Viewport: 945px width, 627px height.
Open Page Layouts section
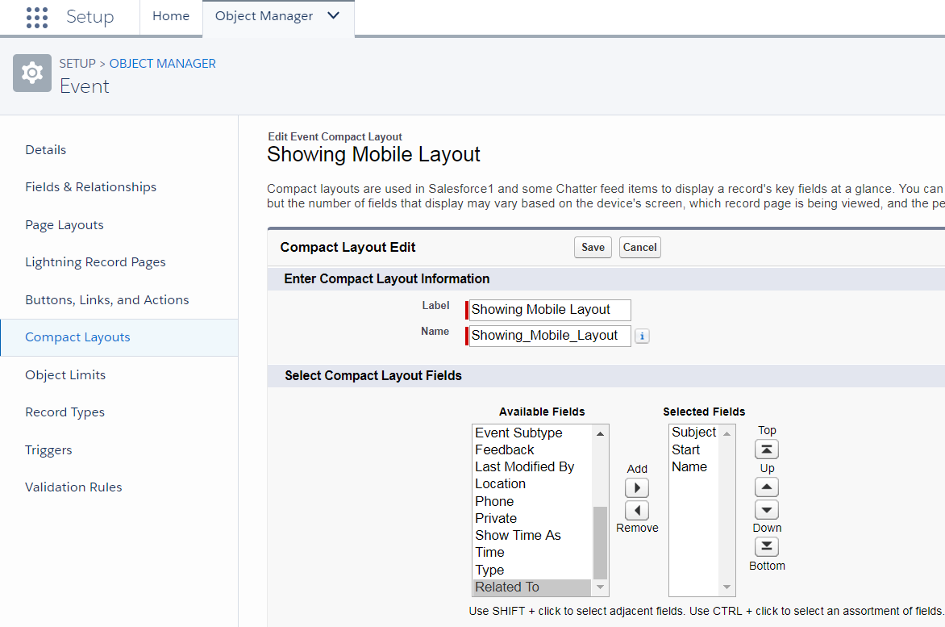pyautogui.click(x=65, y=225)
